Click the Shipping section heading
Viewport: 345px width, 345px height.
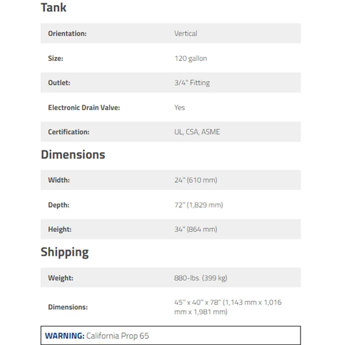(65, 252)
